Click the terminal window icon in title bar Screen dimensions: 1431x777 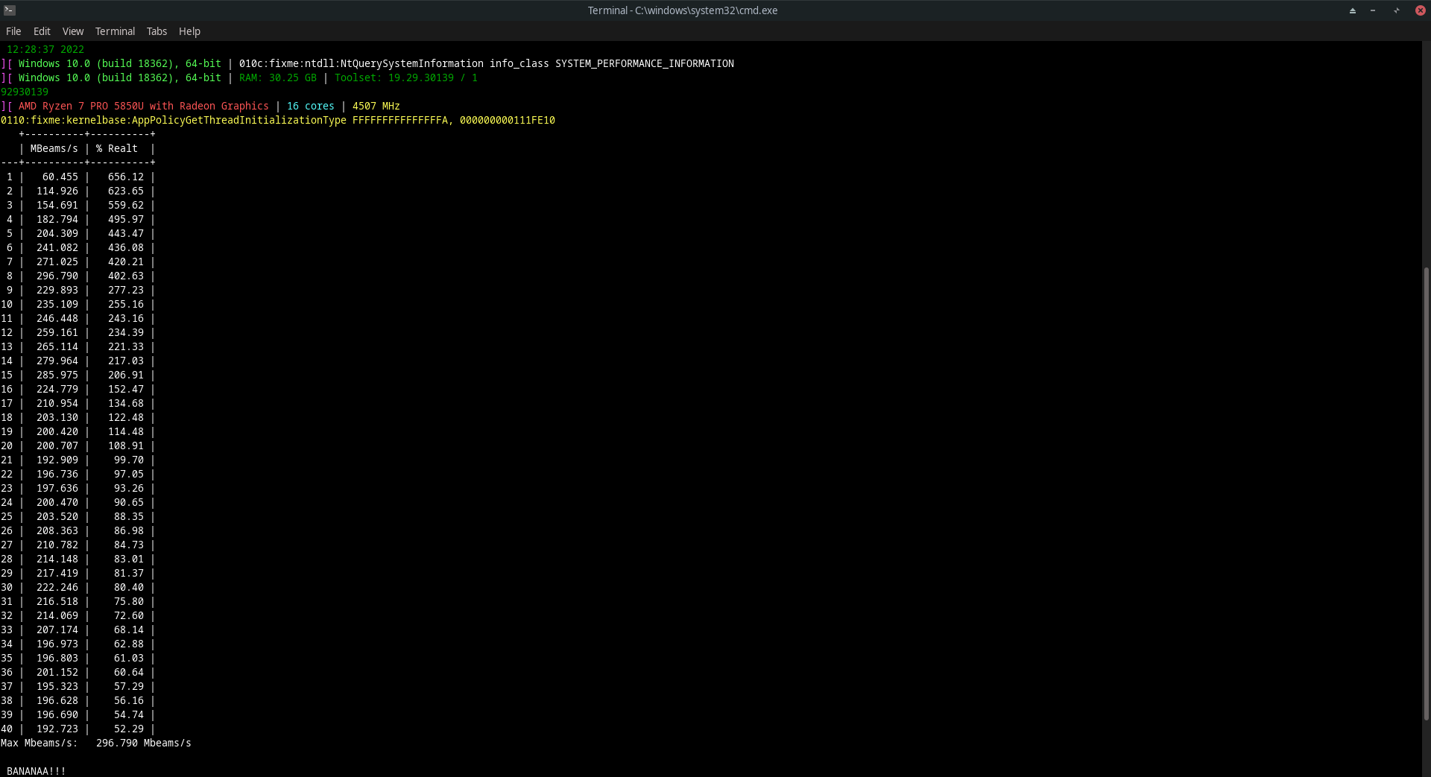point(10,10)
